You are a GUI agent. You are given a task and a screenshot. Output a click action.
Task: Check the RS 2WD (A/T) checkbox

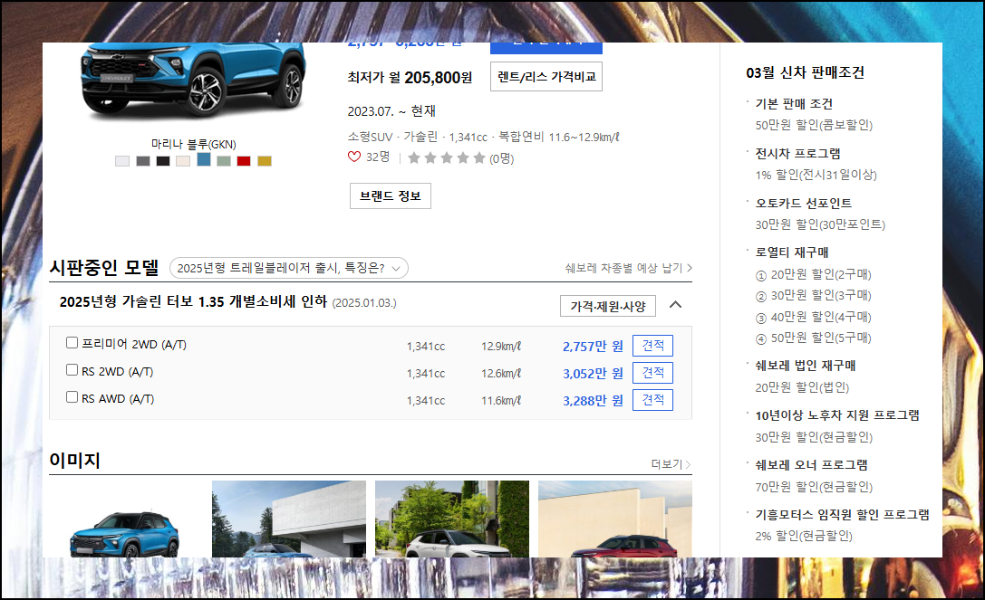click(72, 369)
